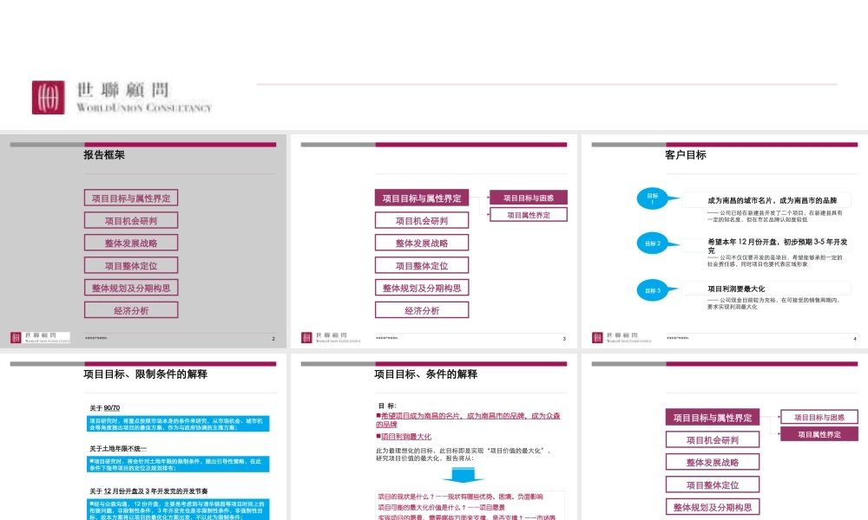Click the blue 目标3 bubble
The image size is (868, 520).
click(x=653, y=290)
